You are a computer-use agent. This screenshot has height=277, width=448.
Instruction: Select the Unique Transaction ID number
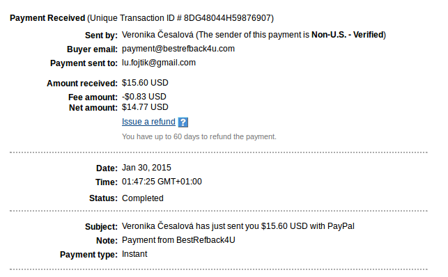click(227, 18)
